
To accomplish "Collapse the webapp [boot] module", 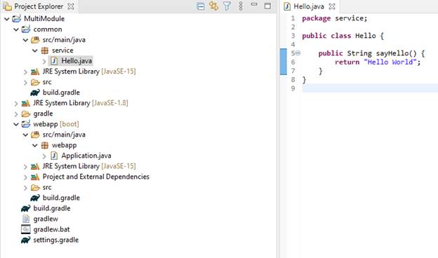I will 16,124.
